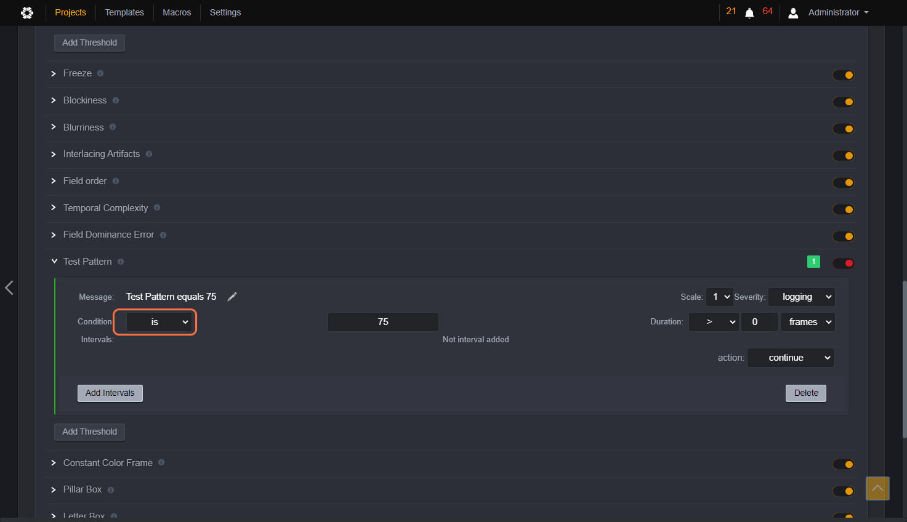Go to the Projects menu
The height and width of the screenshot is (522, 907).
click(x=71, y=12)
